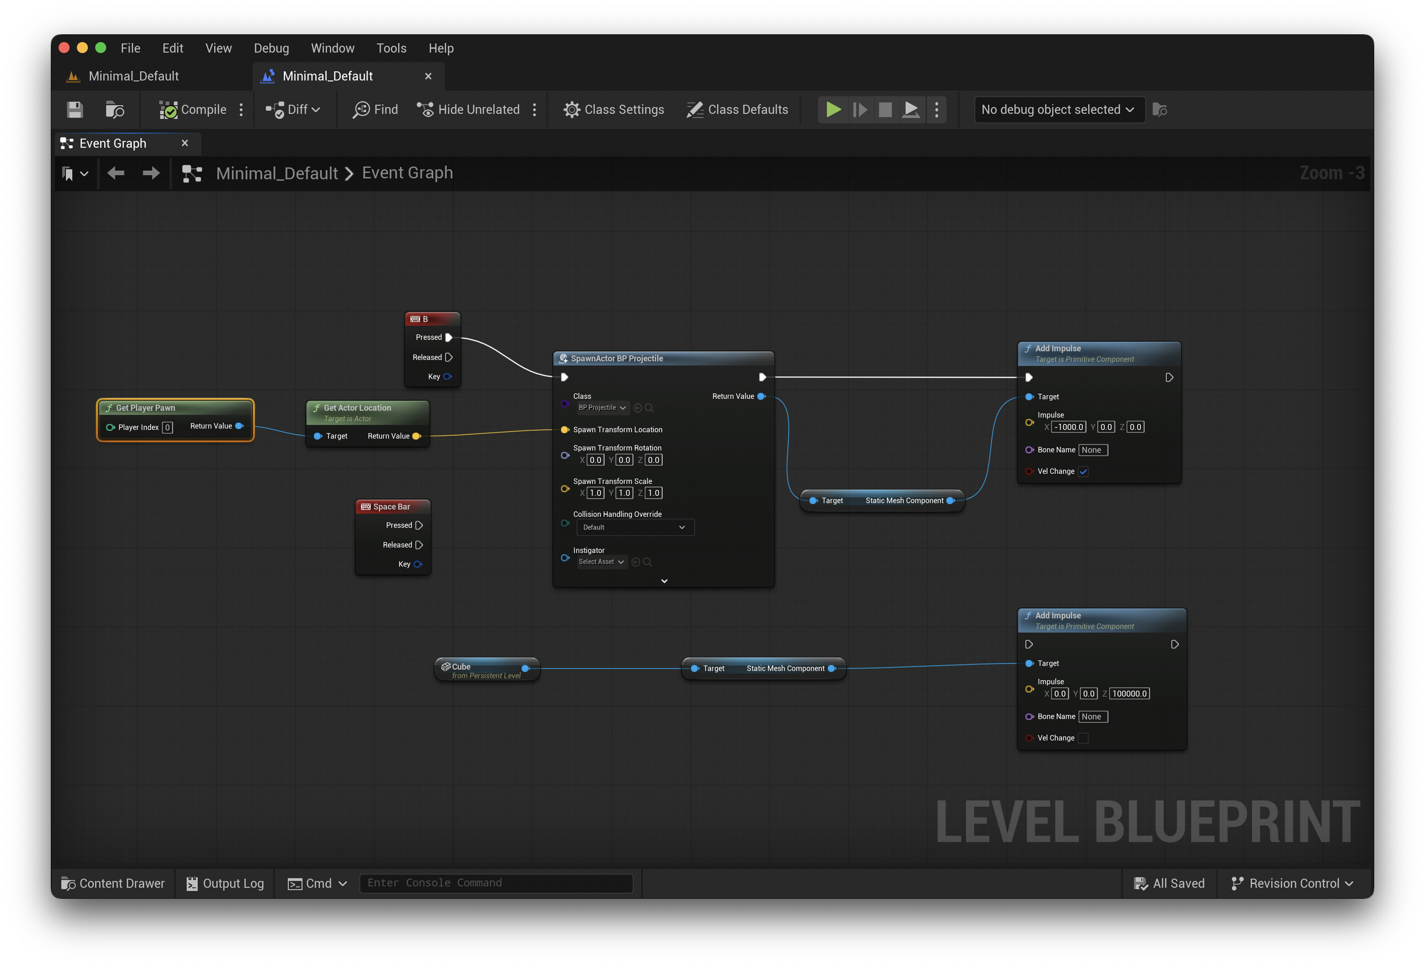The height and width of the screenshot is (966, 1425).
Task: Navigate back with the left arrow icon
Action: (x=116, y=173)
